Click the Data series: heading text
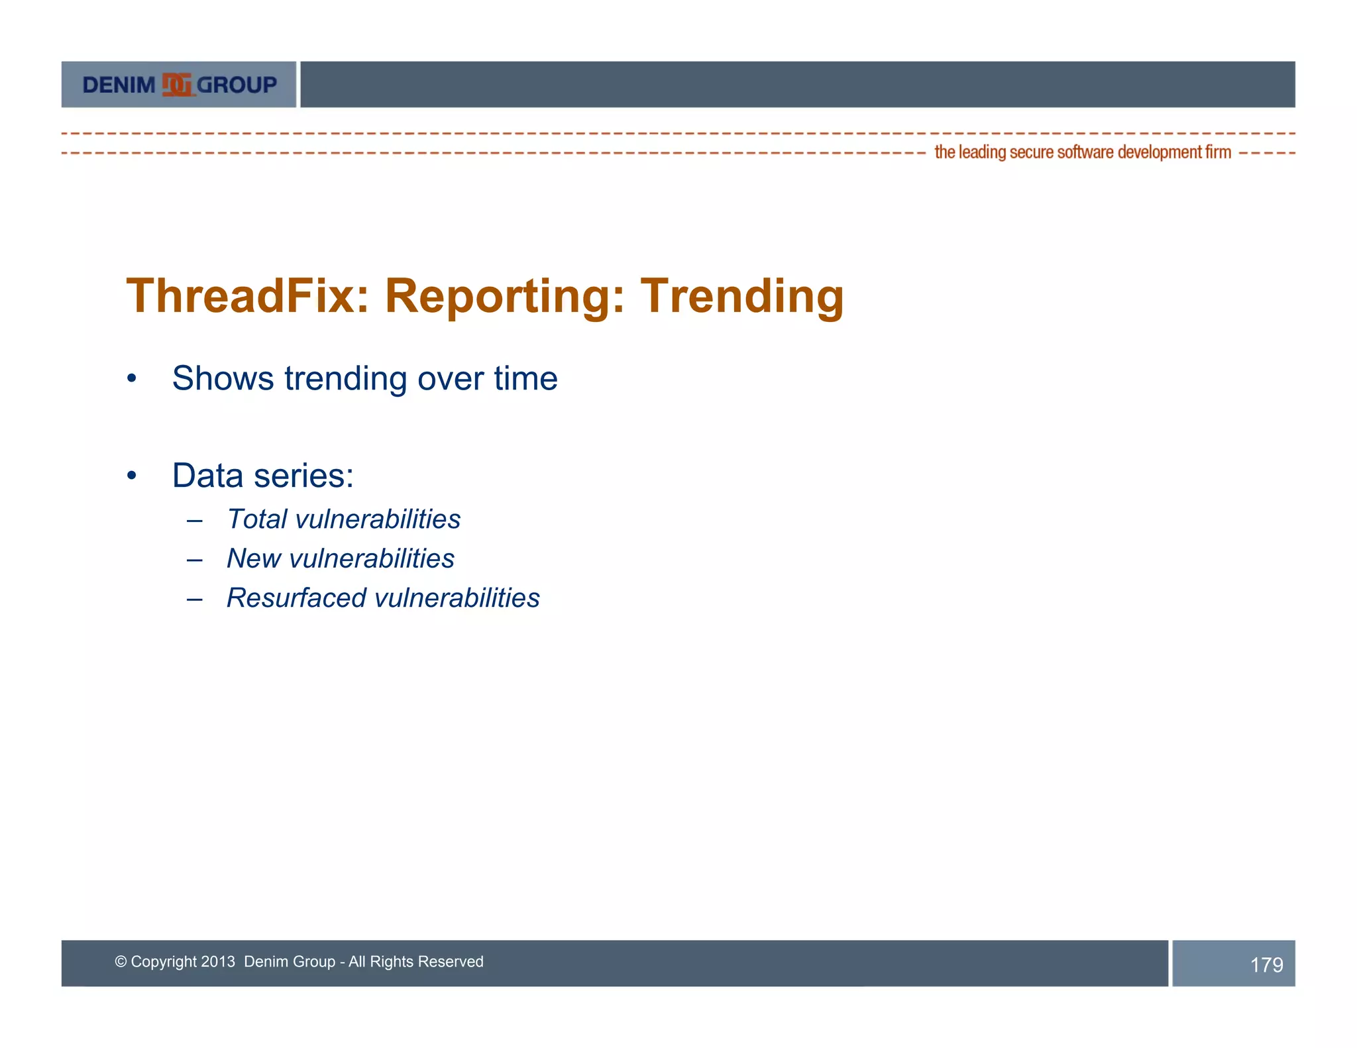 tap(262, 476)
